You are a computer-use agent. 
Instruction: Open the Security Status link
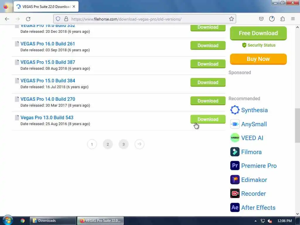(259, 45)
